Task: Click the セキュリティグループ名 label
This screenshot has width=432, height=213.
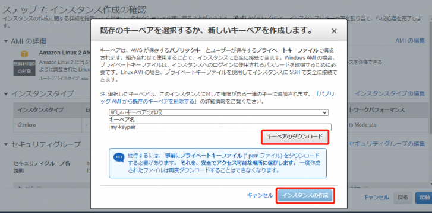Action: tap(42, 163)
